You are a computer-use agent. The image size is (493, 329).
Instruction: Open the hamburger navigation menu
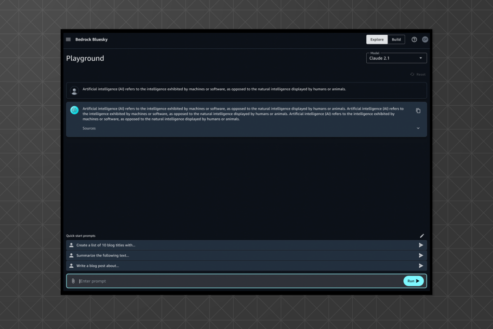[x=68, y=40]
